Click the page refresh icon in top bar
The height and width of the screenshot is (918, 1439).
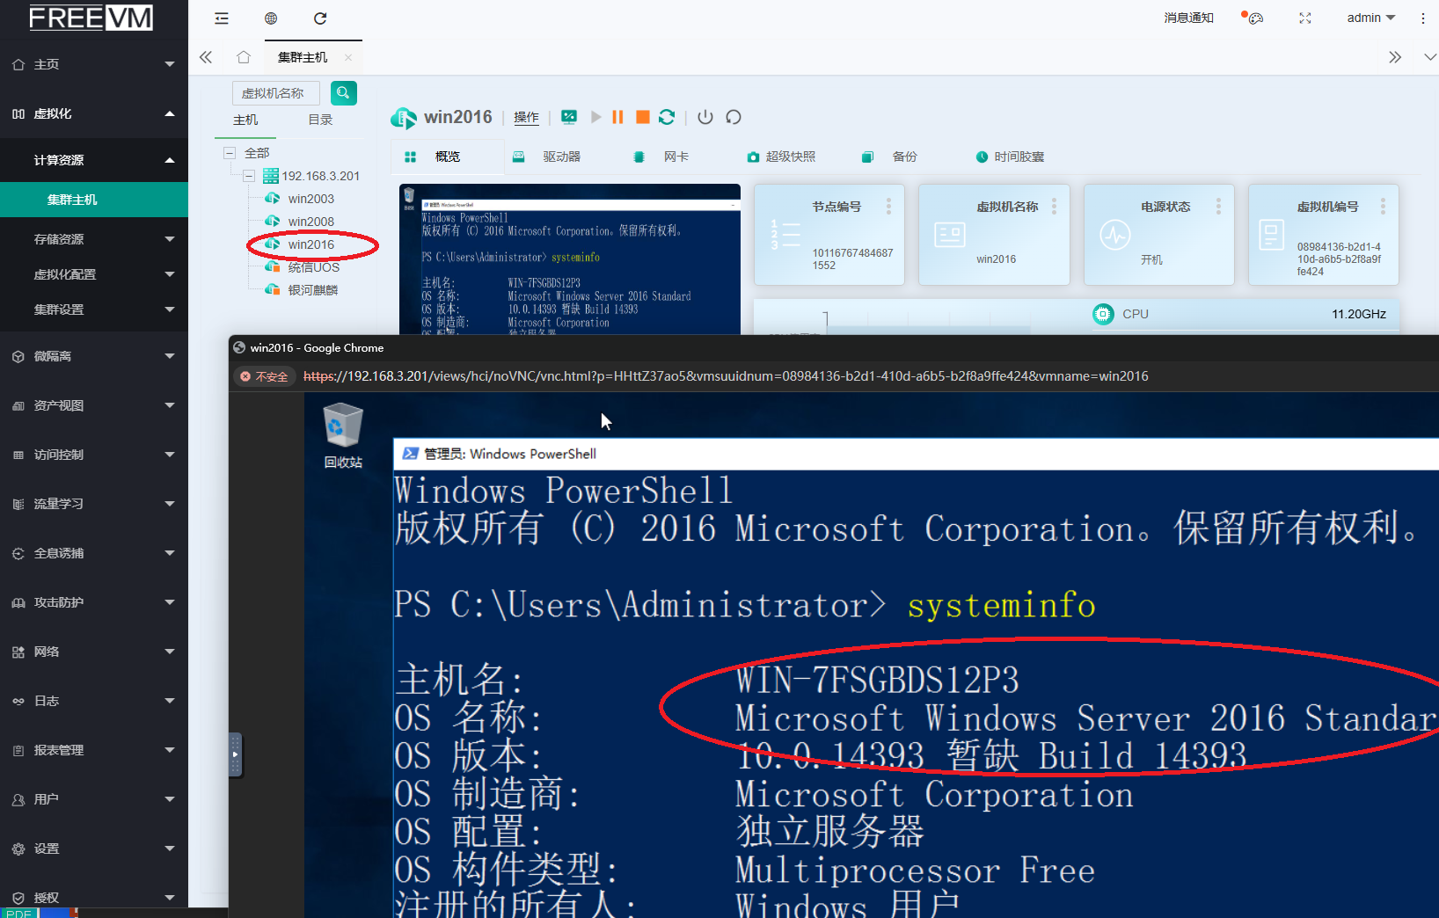click(x=320, y=18)
